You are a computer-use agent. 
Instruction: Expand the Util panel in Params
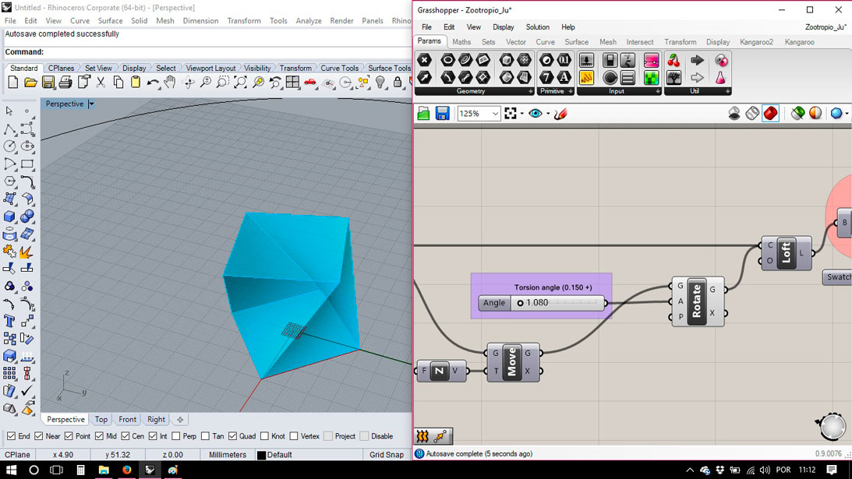click(x=727, y=91)
